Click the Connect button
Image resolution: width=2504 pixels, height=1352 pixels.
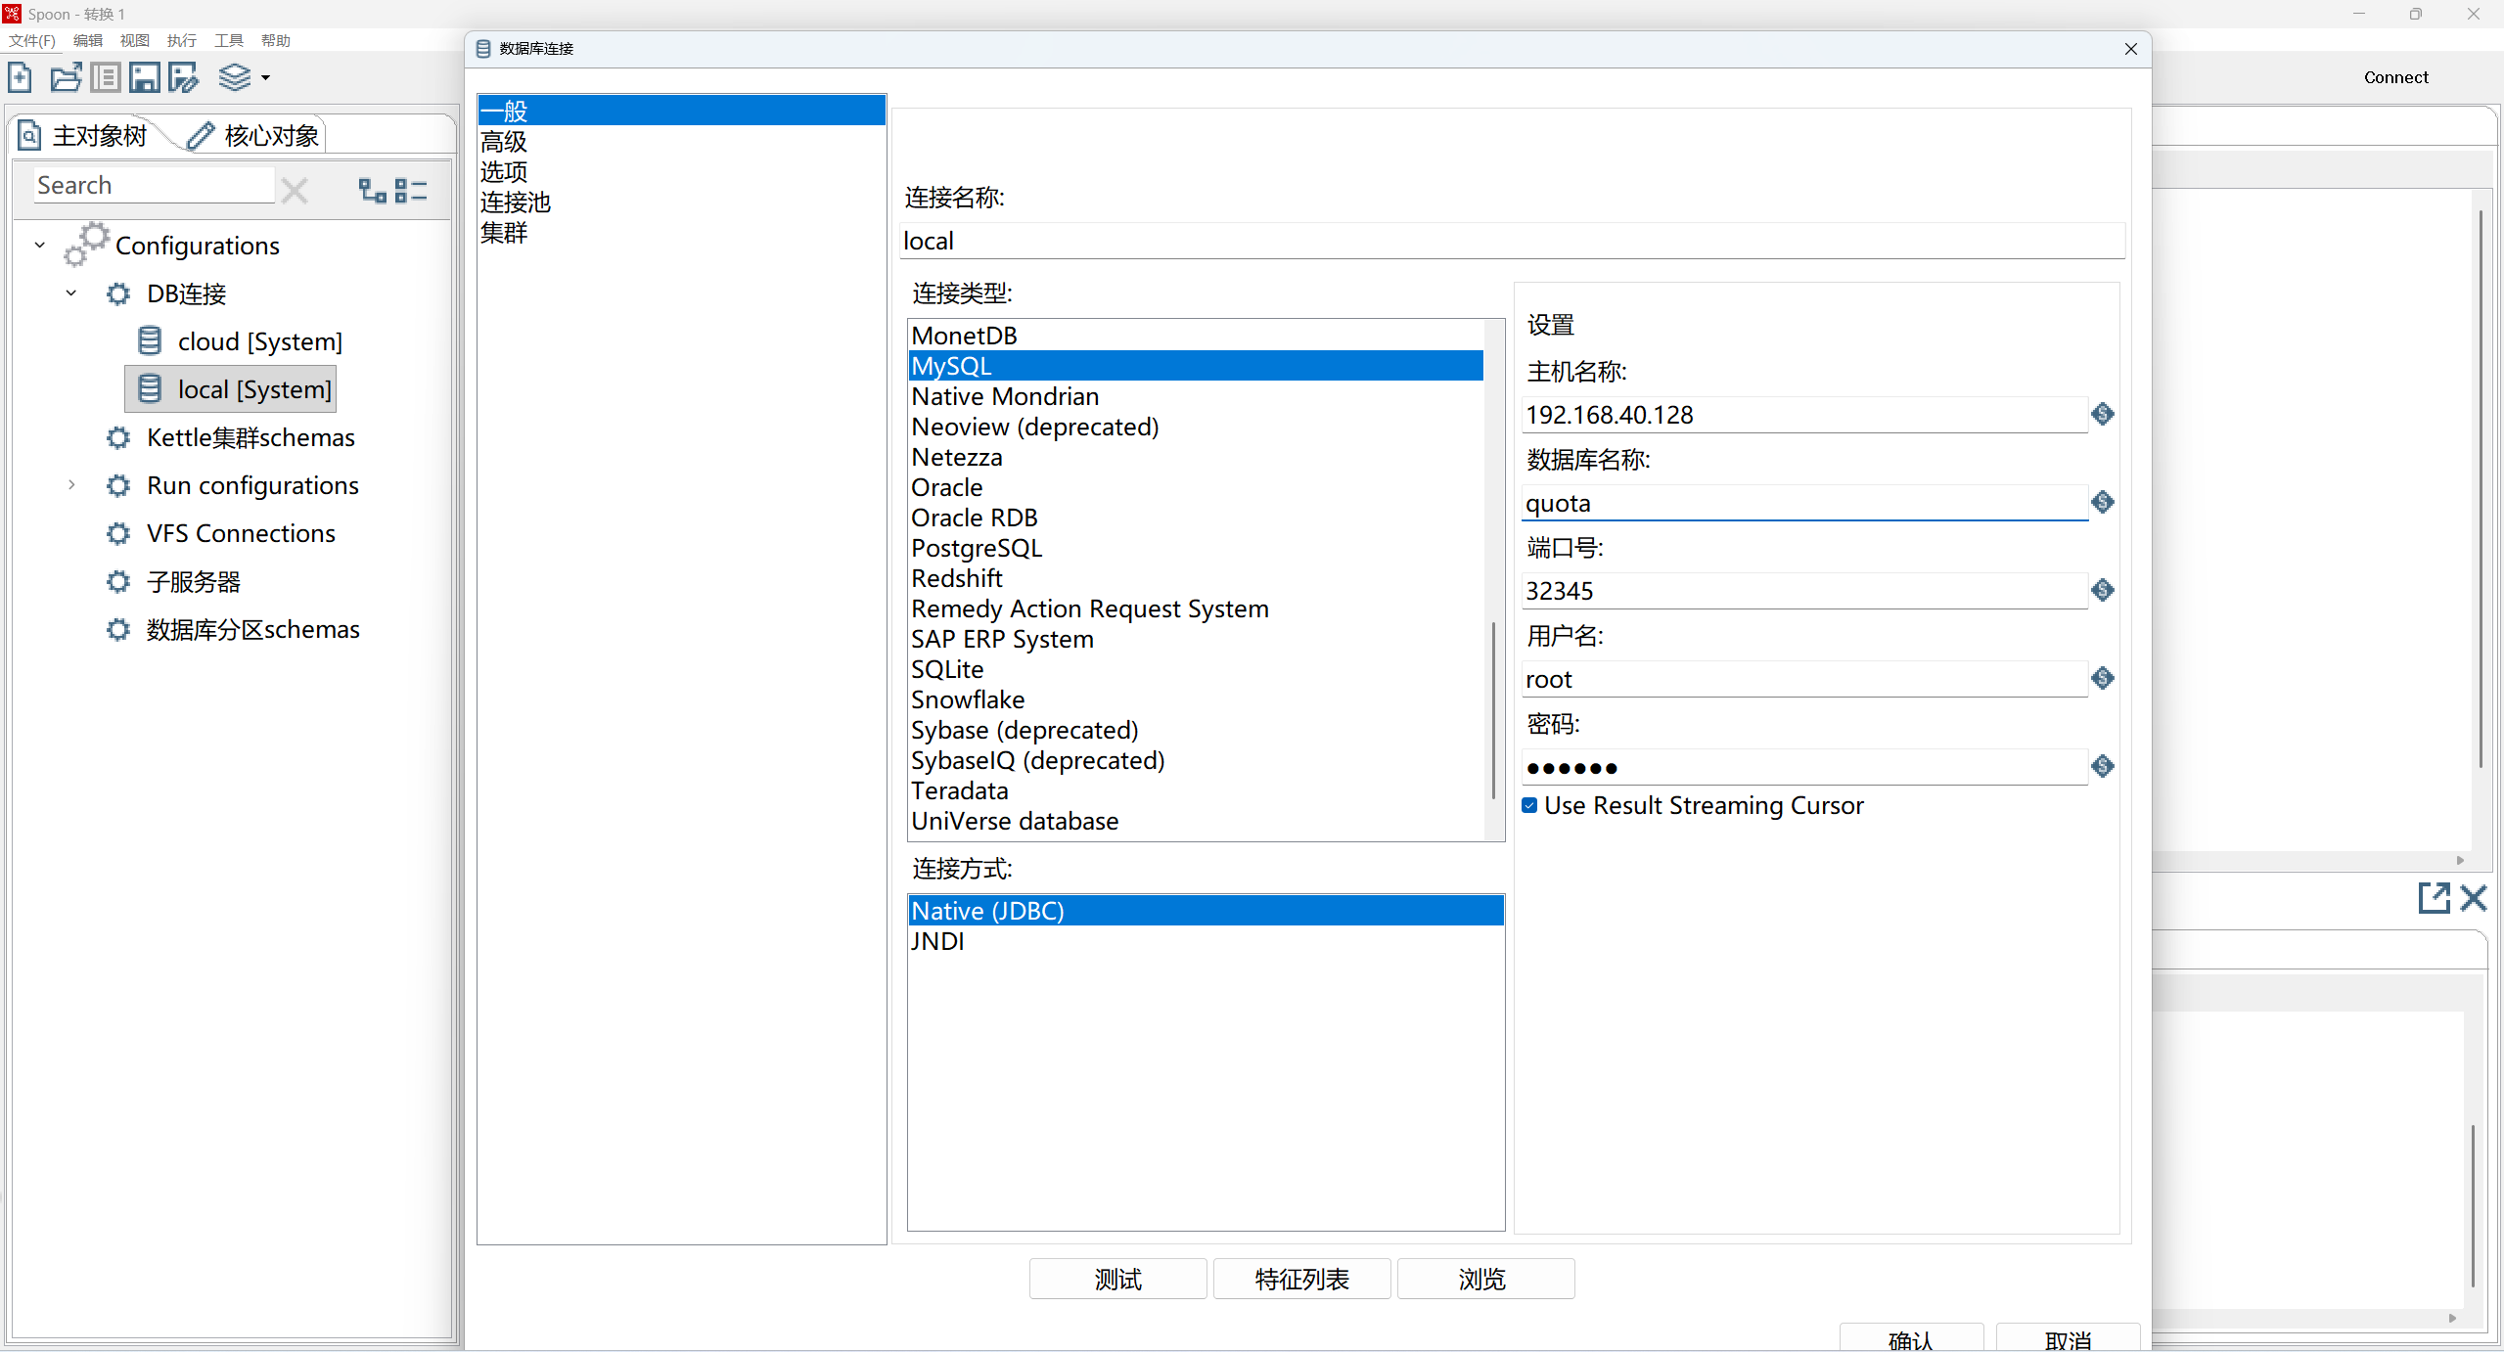point(2395,77)
